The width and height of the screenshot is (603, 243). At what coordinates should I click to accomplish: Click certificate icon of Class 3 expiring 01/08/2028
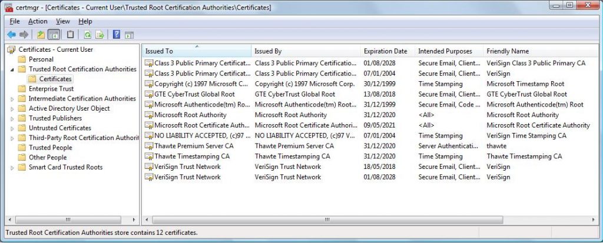point(149,63)
